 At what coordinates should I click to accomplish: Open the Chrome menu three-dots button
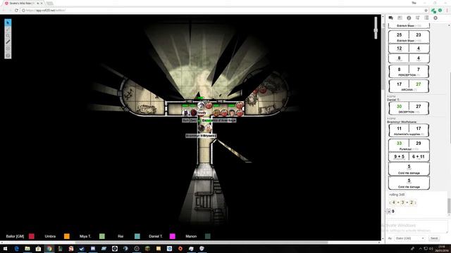point(447,11)
